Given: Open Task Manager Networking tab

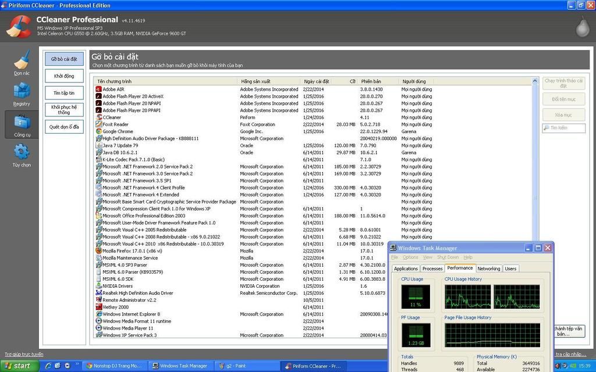Looking at the screenshot, I should 489,269.
